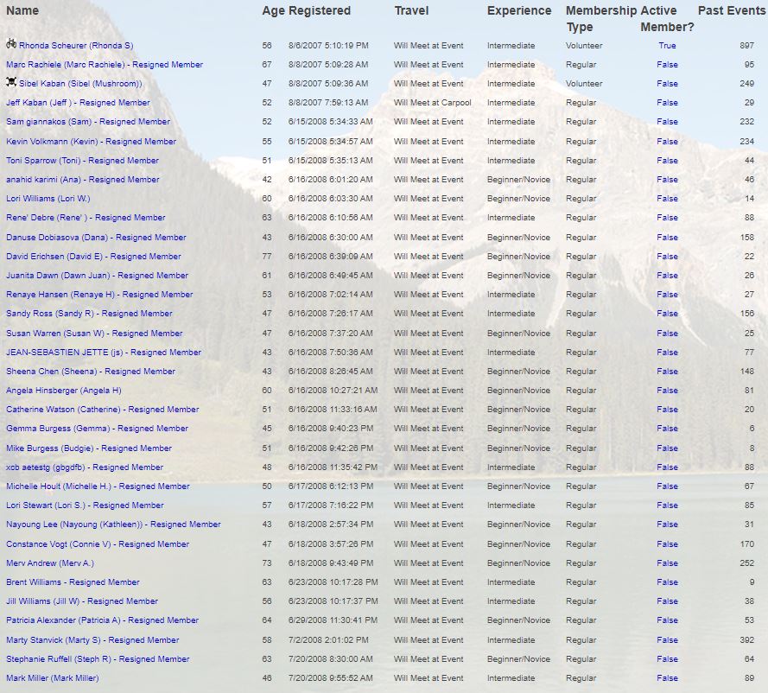
Task: Click the bicycle icon beside Rhonda Scheurer
Action: point(11,44)
